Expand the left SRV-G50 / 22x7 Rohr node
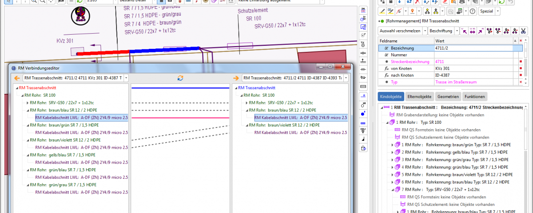This screenshot has height=213, width=533. [x=28, y=103]
